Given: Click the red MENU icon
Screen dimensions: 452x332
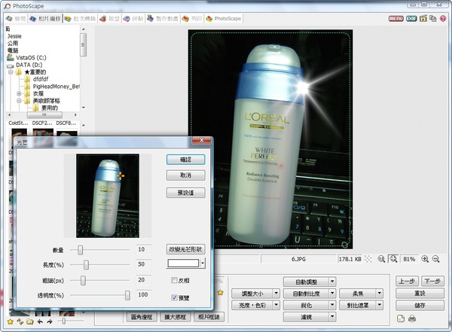Looking at the screenshot, I should coord(396,18).
